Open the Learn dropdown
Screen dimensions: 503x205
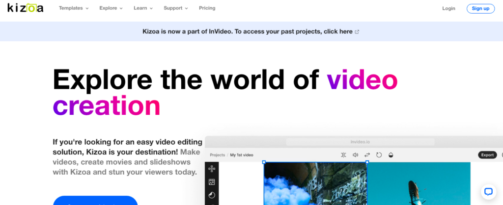click(143, 8)
